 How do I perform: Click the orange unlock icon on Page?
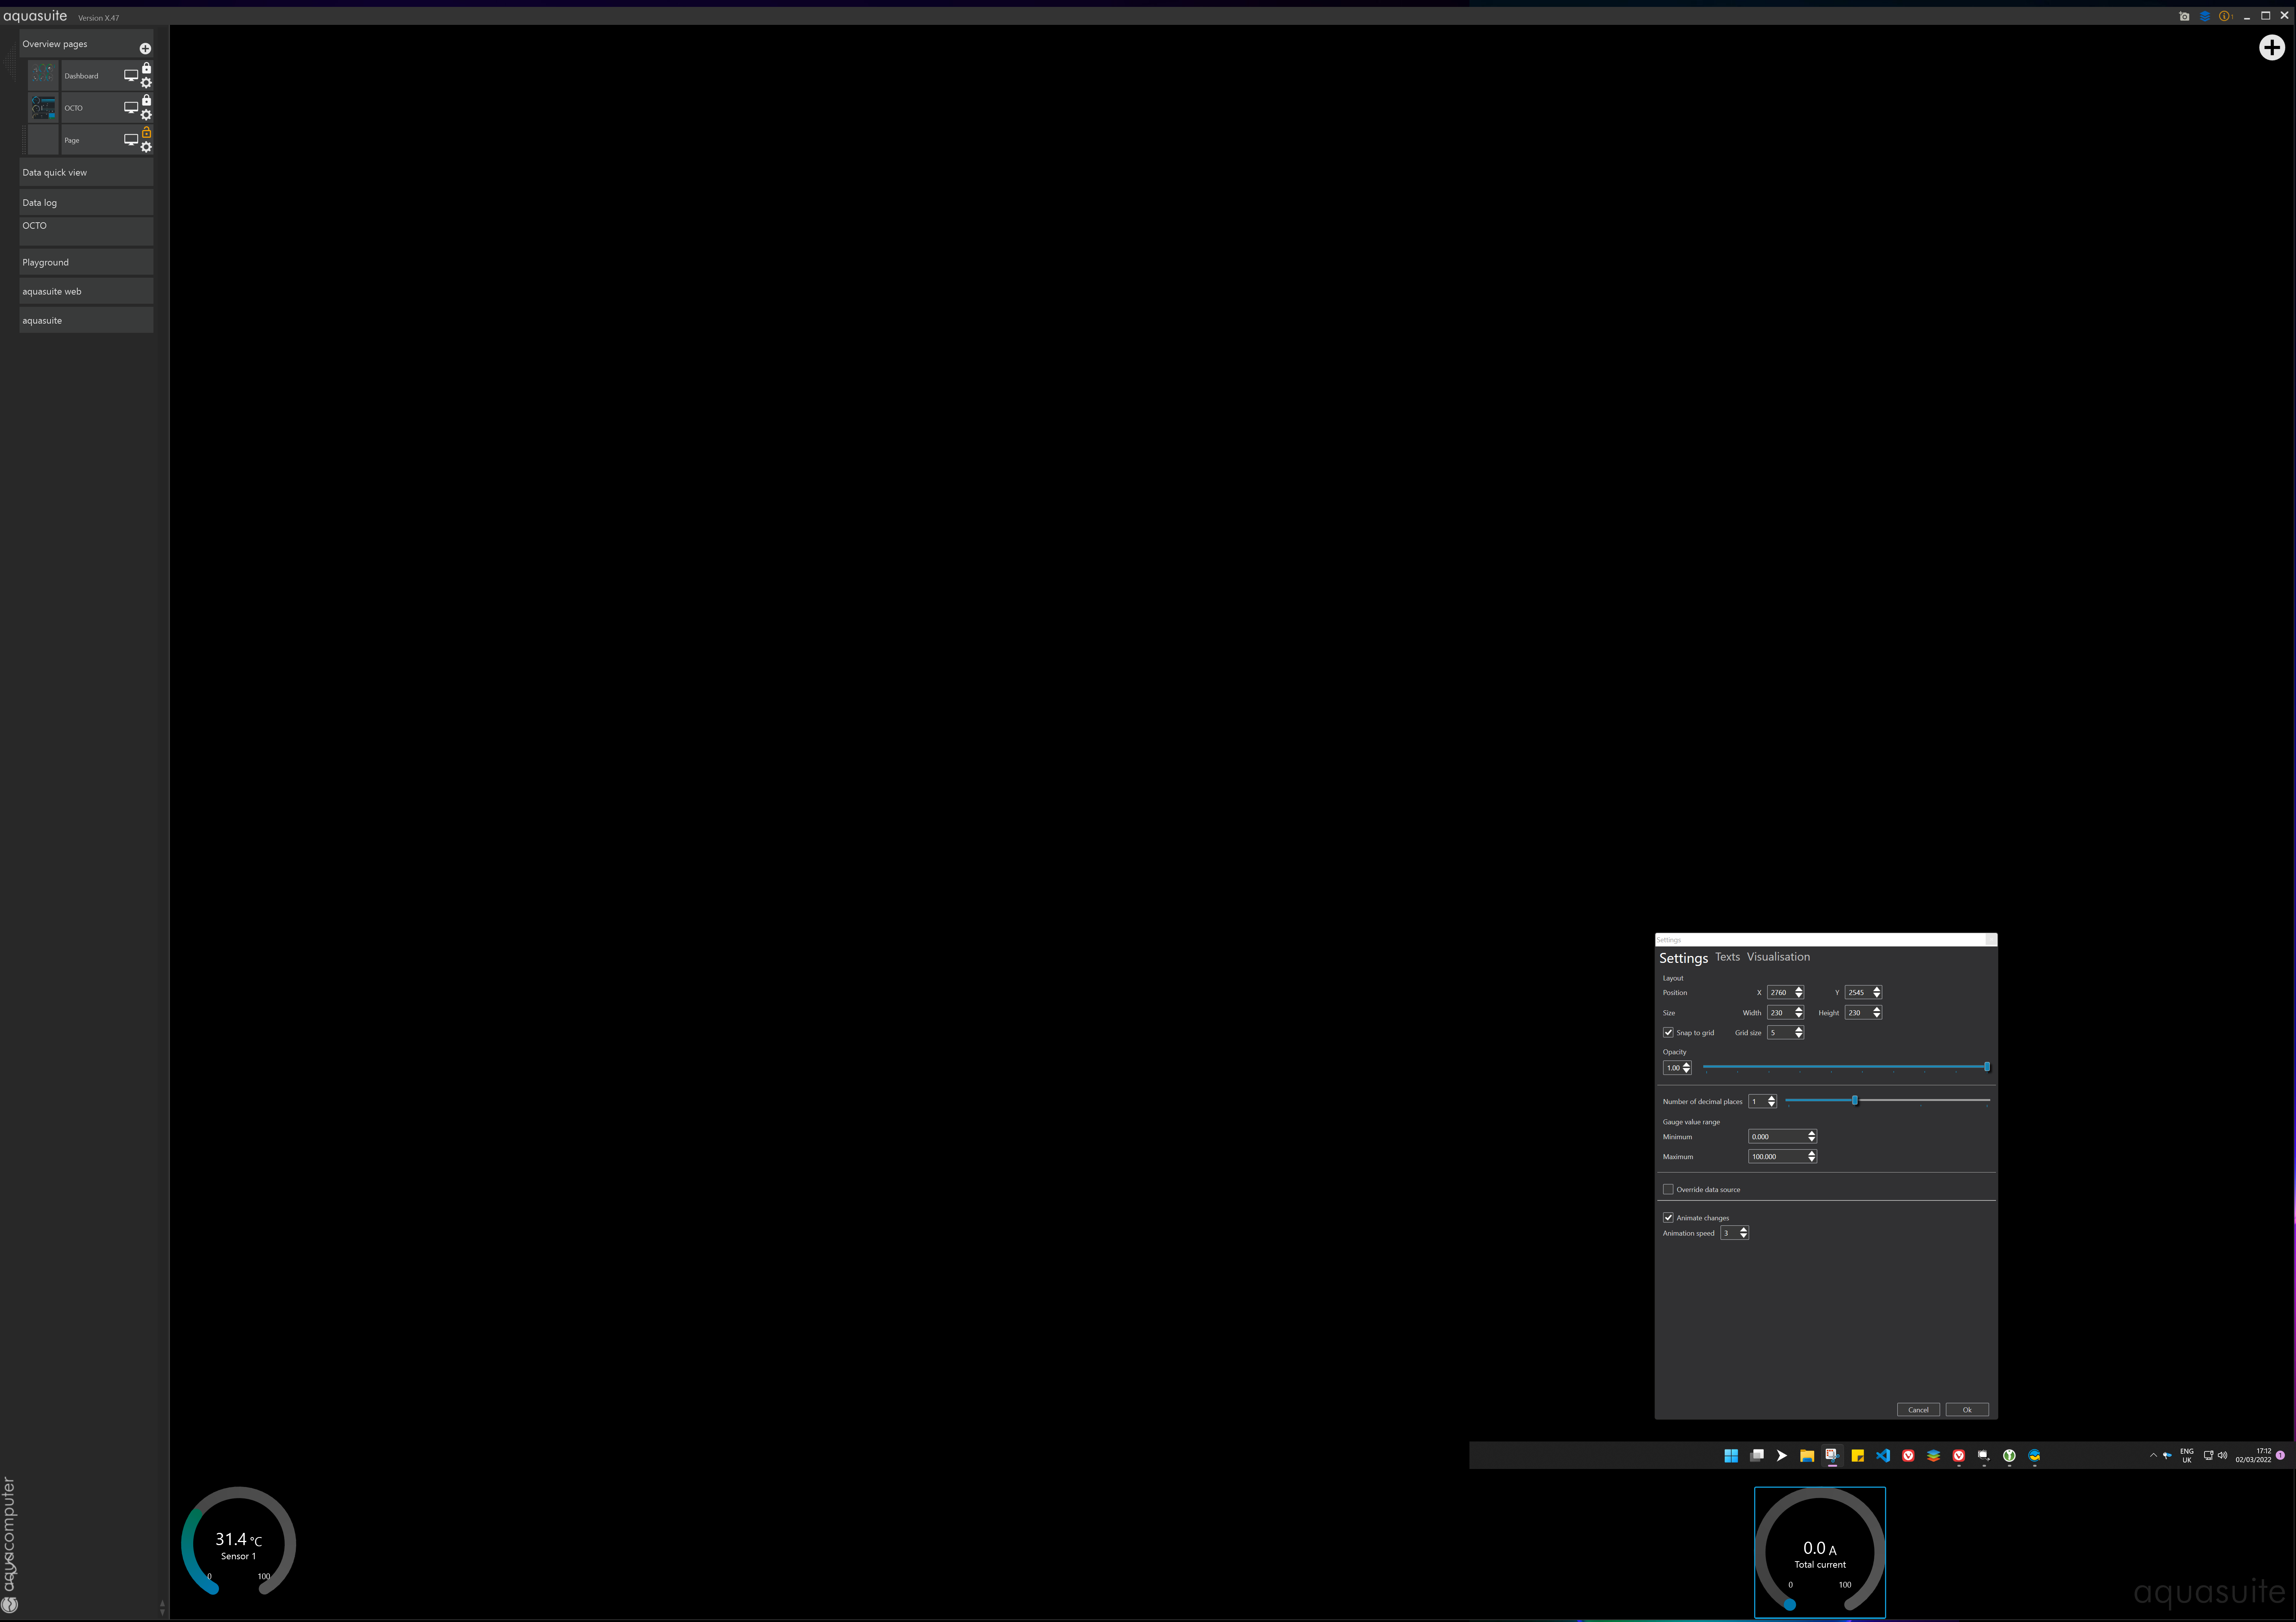tap(147, 132)
